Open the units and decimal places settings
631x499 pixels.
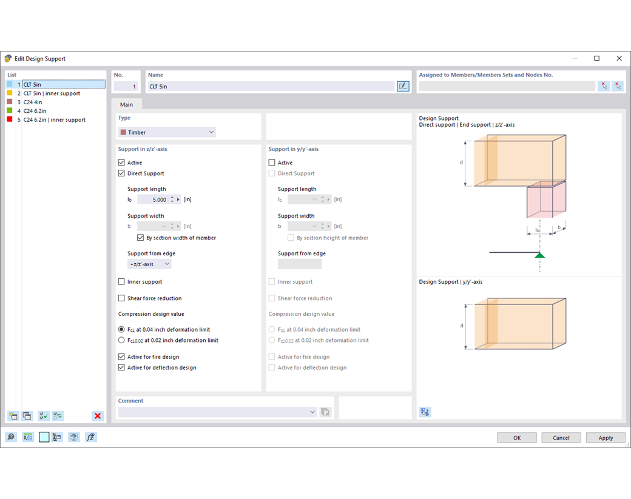click(x=28, y=437)
